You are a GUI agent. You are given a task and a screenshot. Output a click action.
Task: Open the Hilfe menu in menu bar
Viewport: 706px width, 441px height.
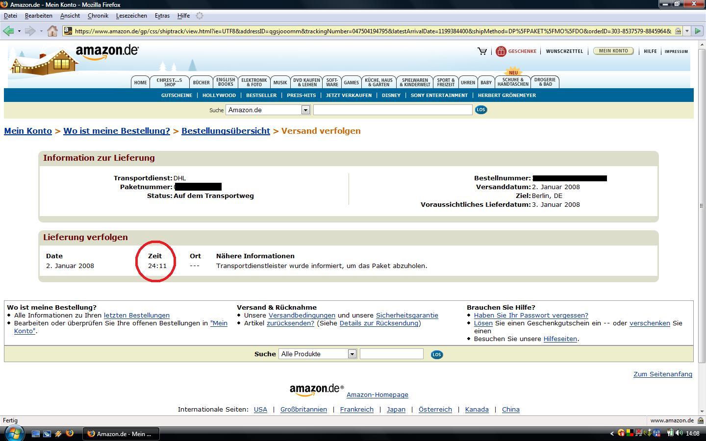click(x=183, y=16)
